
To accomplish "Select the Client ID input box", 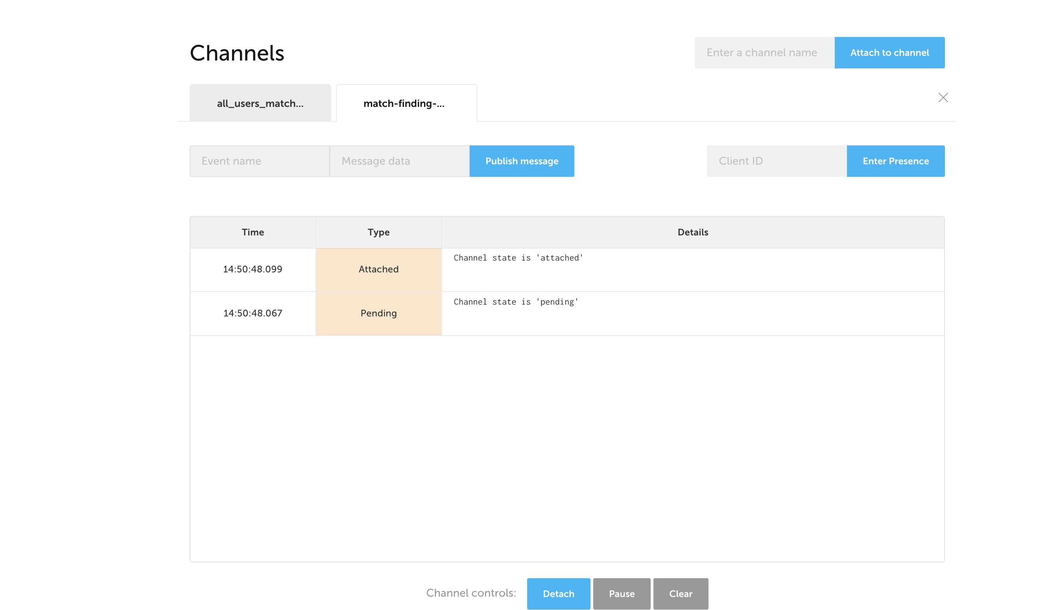I will pos(776,161).
